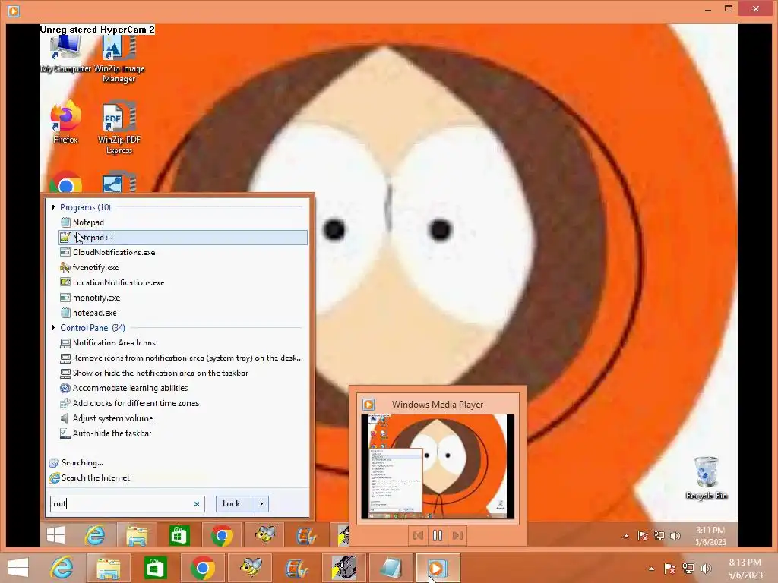The width and height of the screenshot is (778, 583).
Task: Select Notepad in the Programs search results
Action: (182, 222)
